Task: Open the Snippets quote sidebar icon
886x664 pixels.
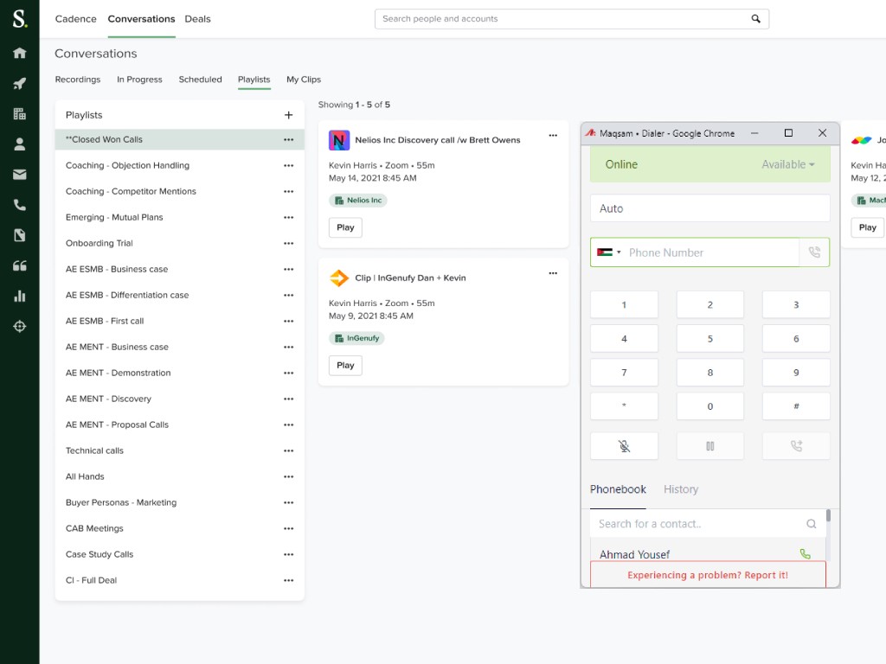Action: click(x=19, y=266)
